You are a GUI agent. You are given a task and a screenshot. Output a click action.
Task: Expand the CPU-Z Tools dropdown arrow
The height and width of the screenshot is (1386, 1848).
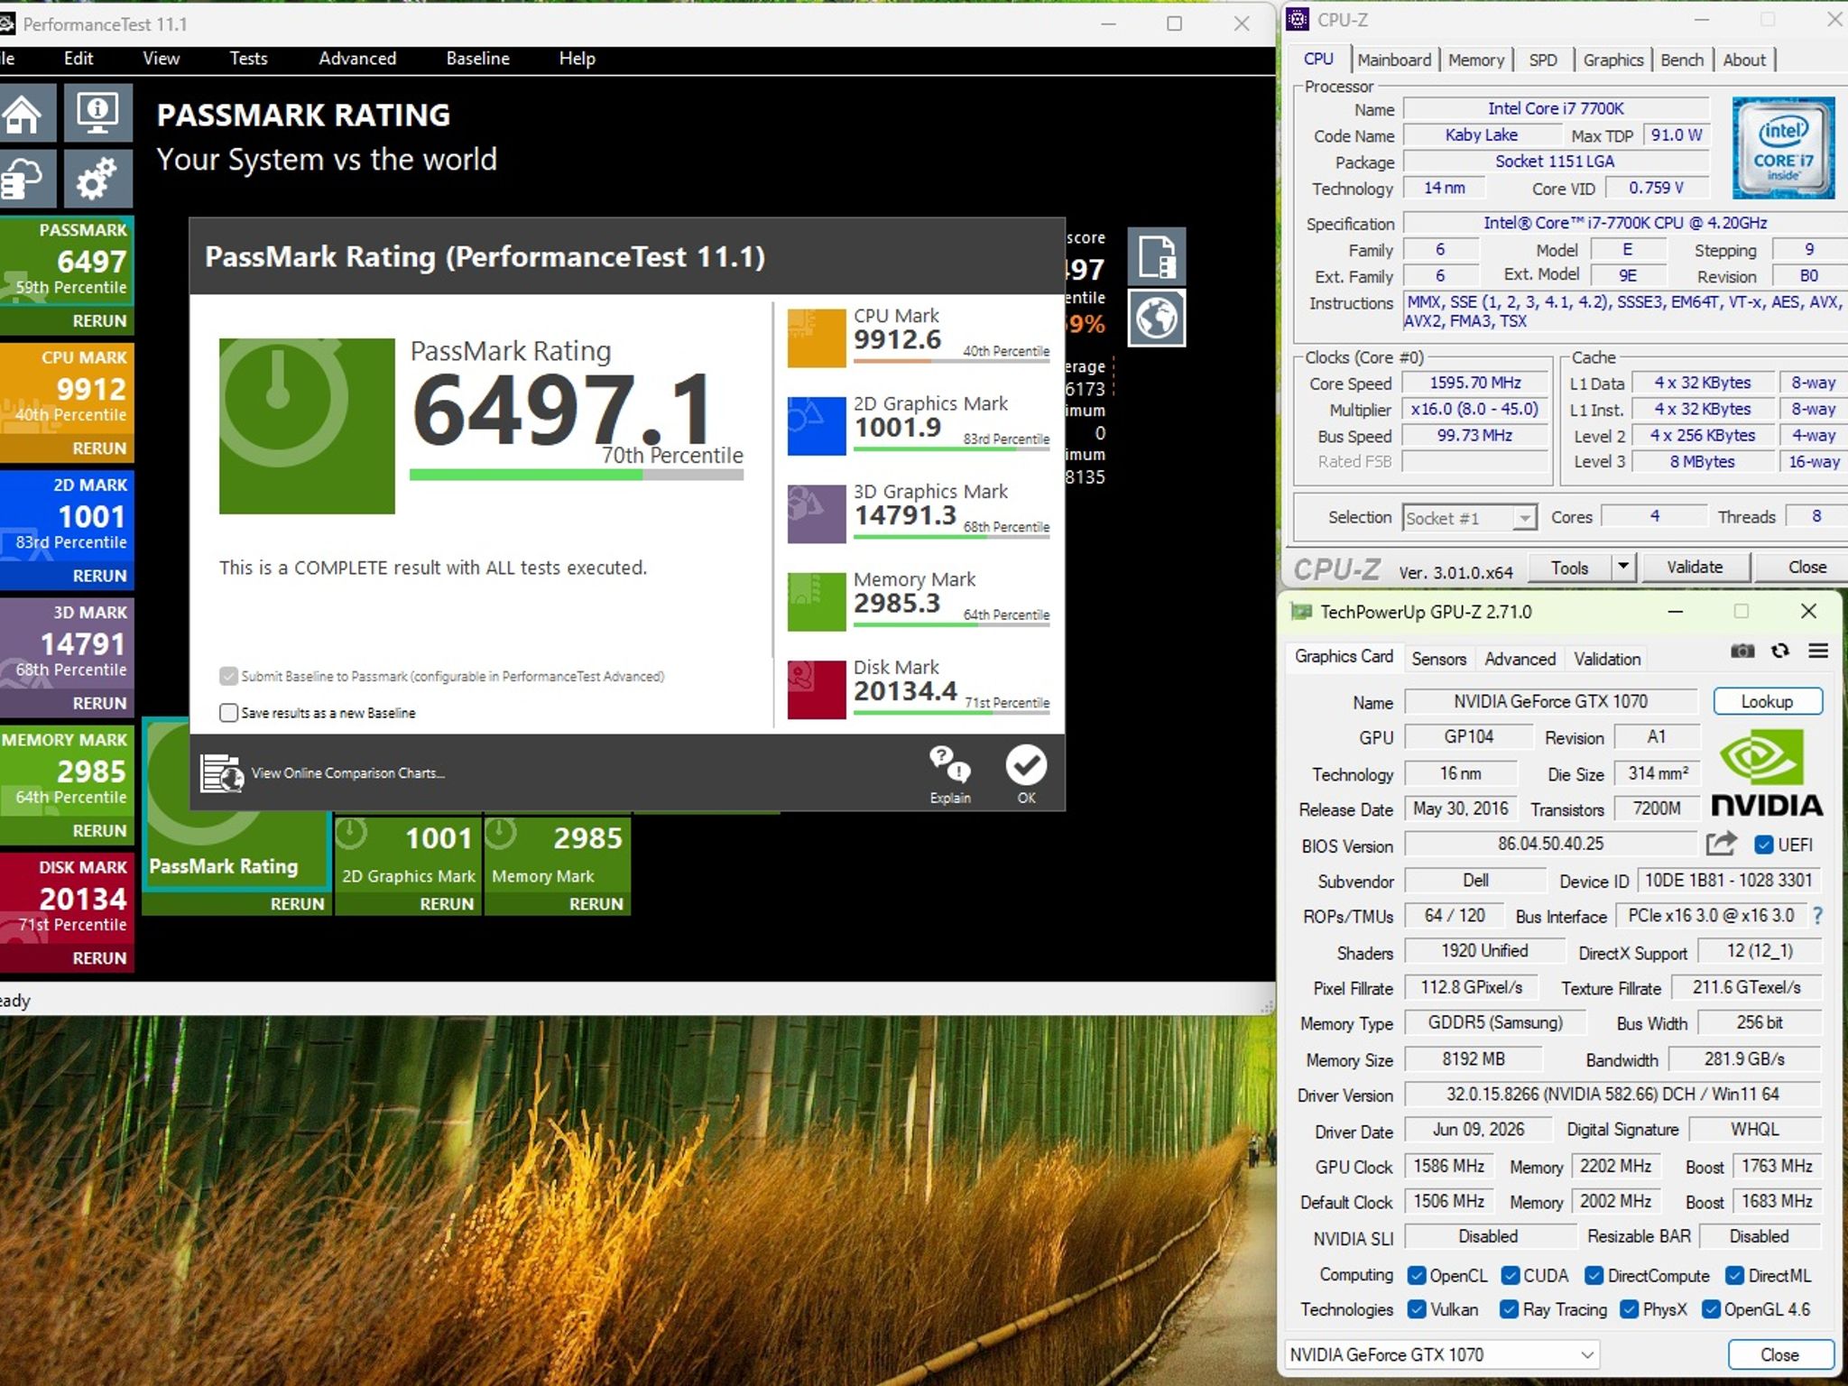[1623, 567]
